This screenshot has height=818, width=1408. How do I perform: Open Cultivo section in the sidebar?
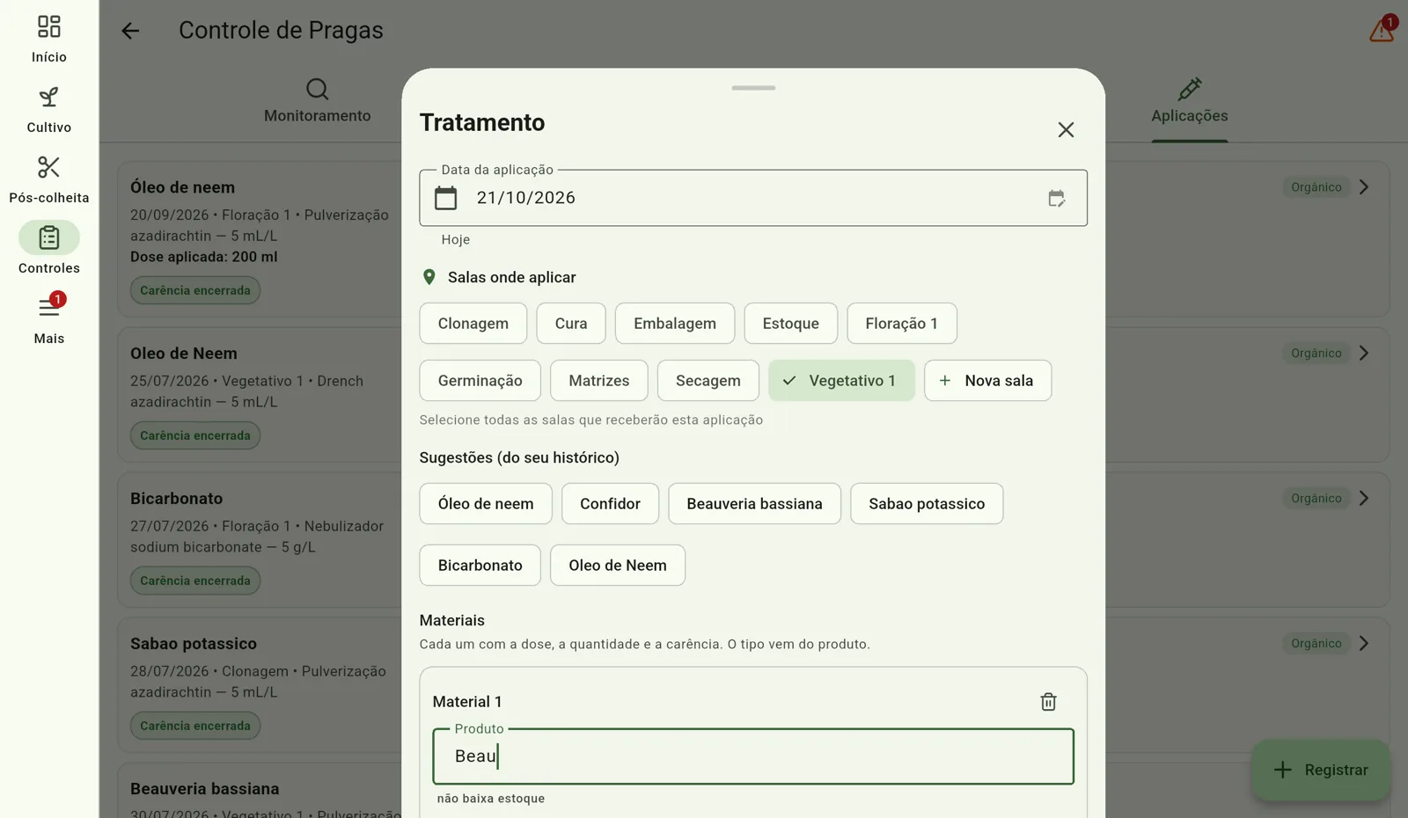coord(49,109)
